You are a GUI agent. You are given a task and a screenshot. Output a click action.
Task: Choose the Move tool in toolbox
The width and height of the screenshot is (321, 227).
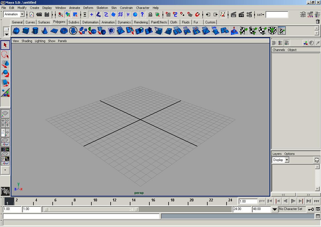5,64
